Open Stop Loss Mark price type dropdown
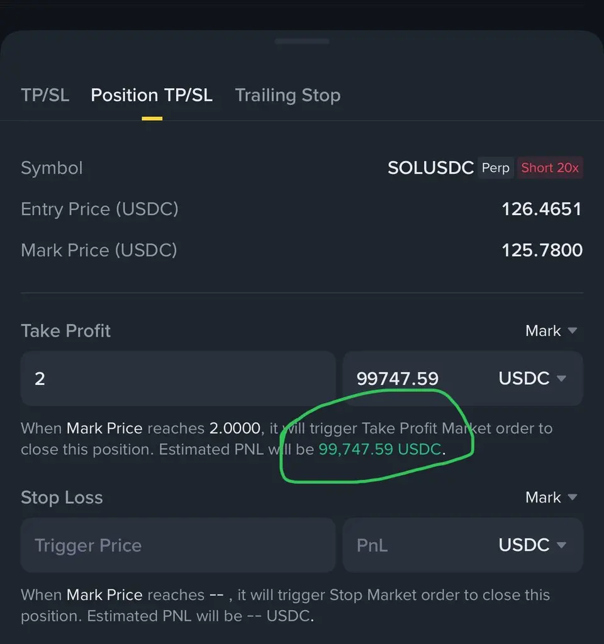Screen dimensions: 604x644 click(551, 497)
